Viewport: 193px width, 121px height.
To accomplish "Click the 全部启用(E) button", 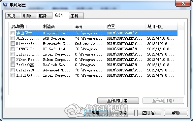I will (118, 101).
